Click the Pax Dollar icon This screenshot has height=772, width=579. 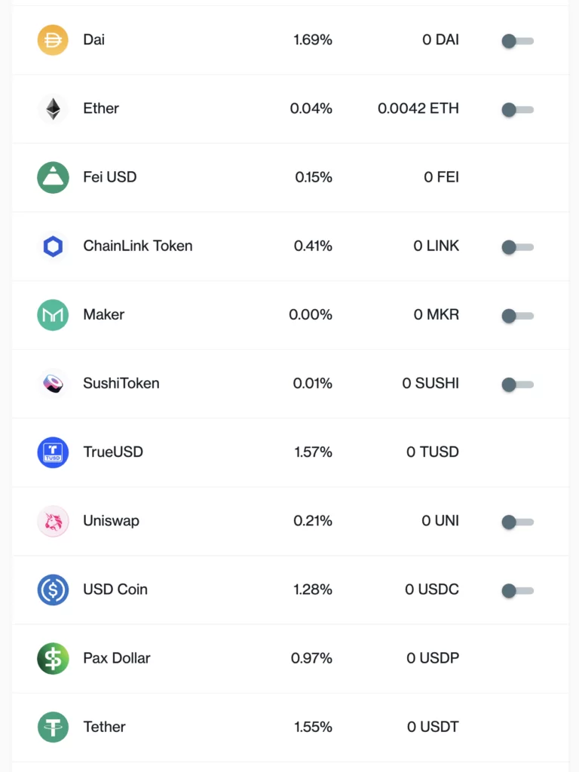point(53,658)
